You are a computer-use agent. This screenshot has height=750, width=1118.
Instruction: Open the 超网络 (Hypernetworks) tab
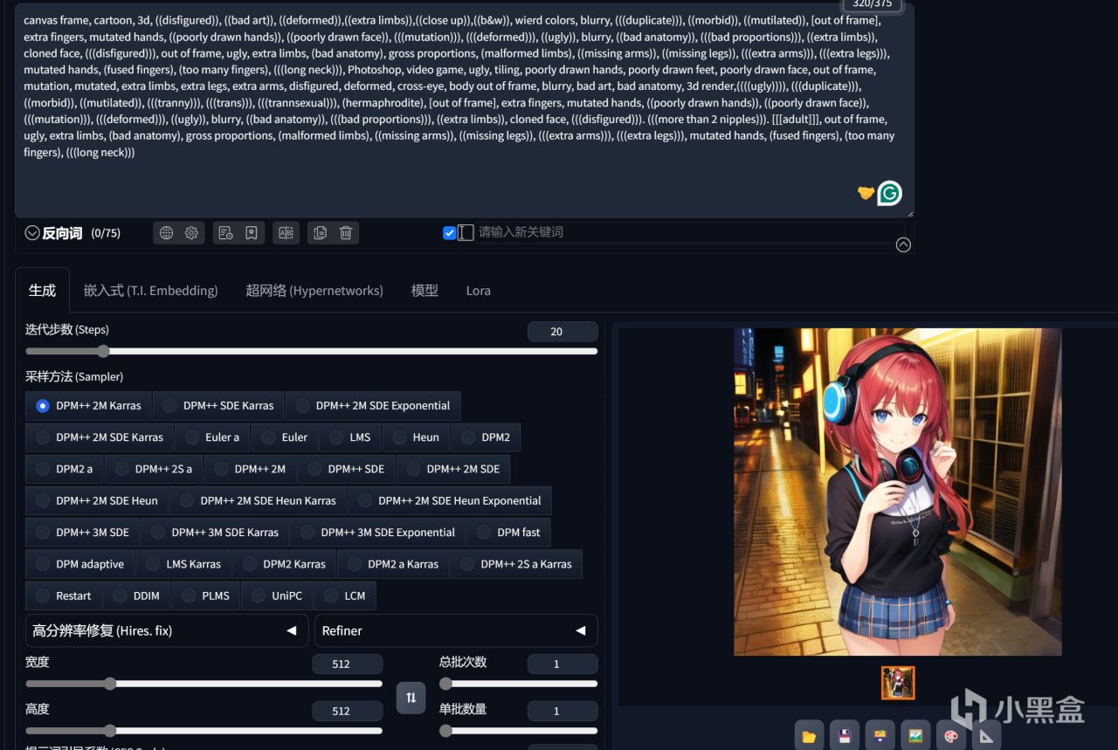point(314,291)
